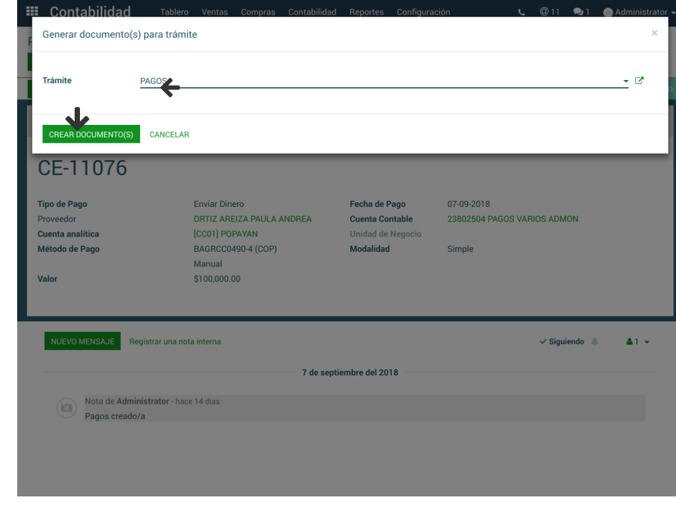Viewport: 676px width, 507px height.
Task: Click the phone icon in top bar
Action: [x=522, y=12]
